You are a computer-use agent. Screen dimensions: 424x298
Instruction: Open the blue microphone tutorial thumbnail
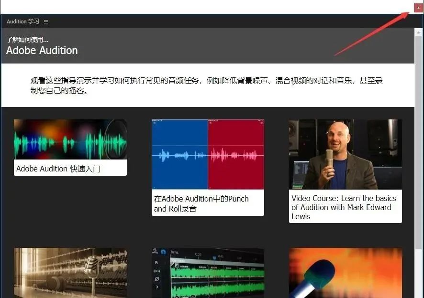point(345,273)
